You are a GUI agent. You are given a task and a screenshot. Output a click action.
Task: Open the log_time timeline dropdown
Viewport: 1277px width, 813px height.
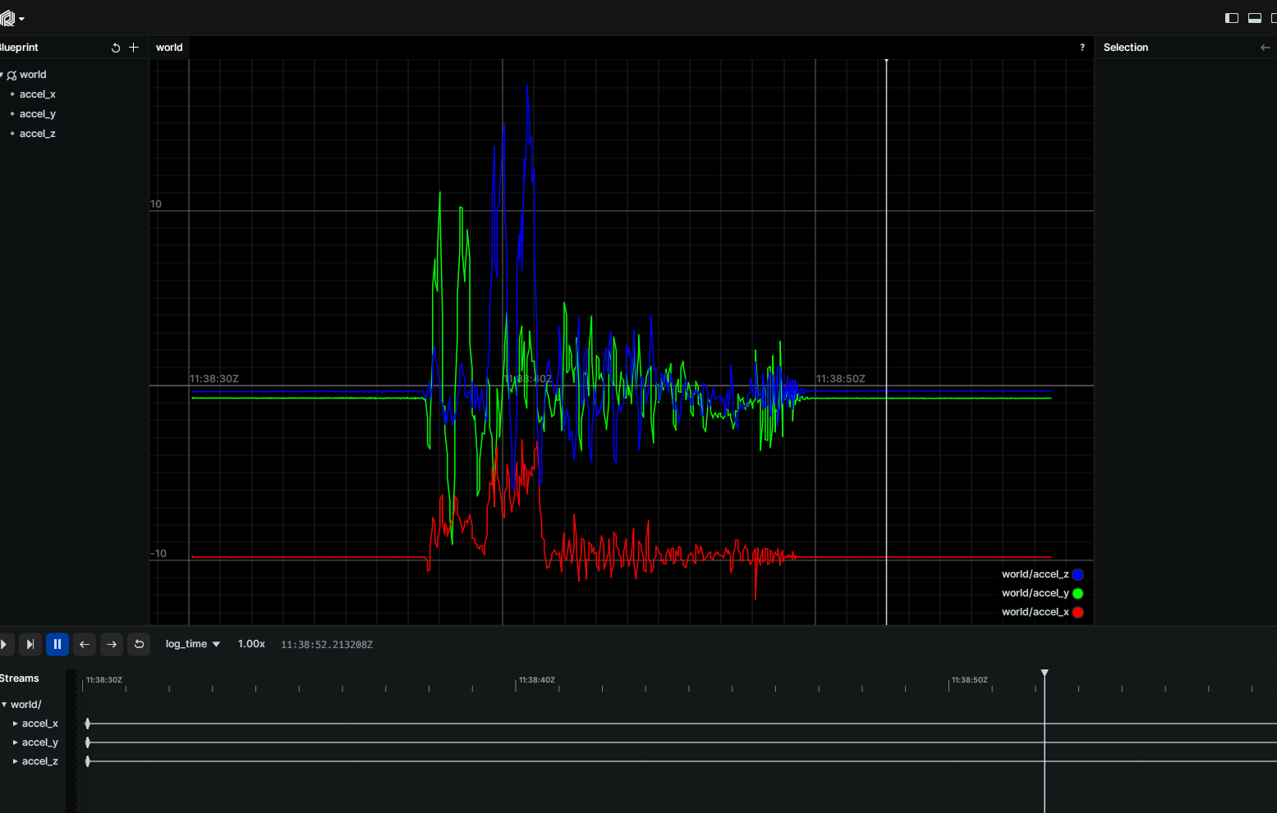193,644
